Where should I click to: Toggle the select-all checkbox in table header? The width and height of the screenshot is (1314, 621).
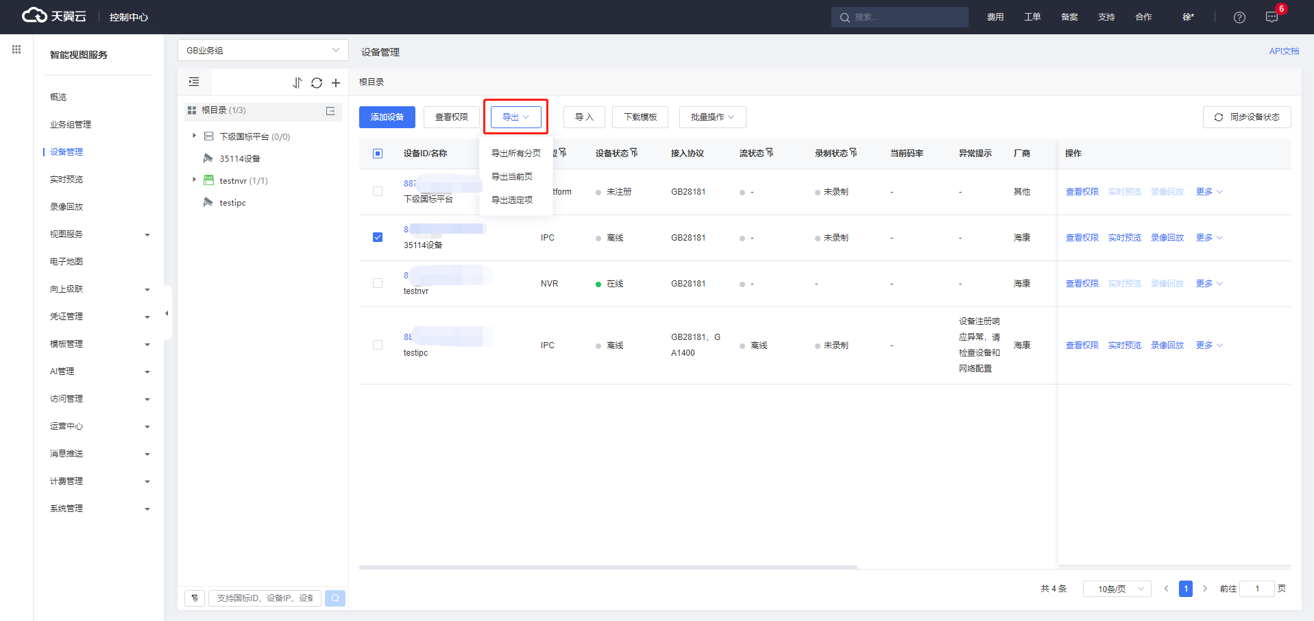click(378, 154)
